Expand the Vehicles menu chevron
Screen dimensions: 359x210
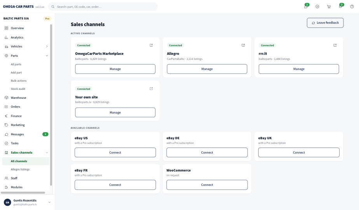(47, 47)
